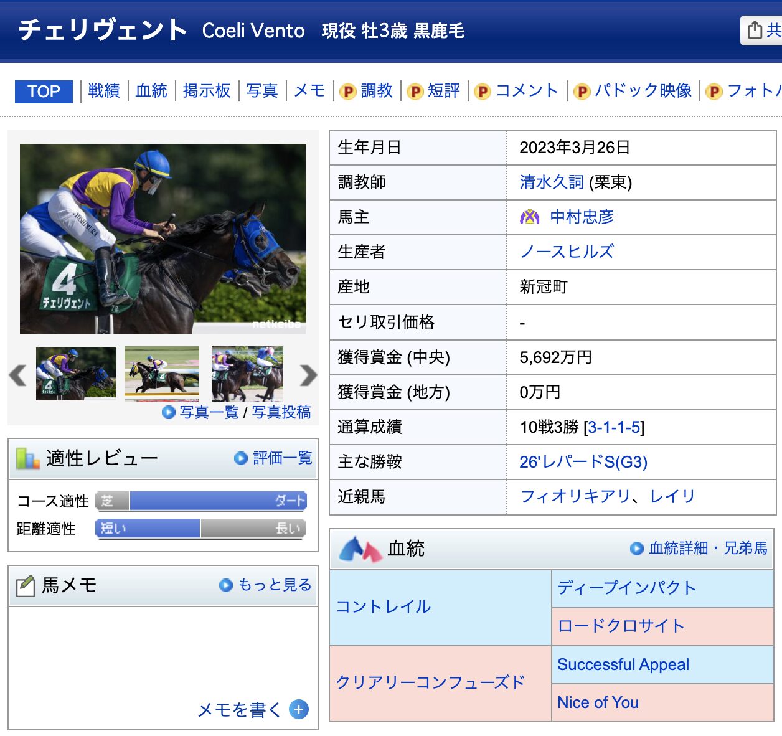Click 新冠町 birthplace value
Screen dimensions: 782x736
[544, 287]
